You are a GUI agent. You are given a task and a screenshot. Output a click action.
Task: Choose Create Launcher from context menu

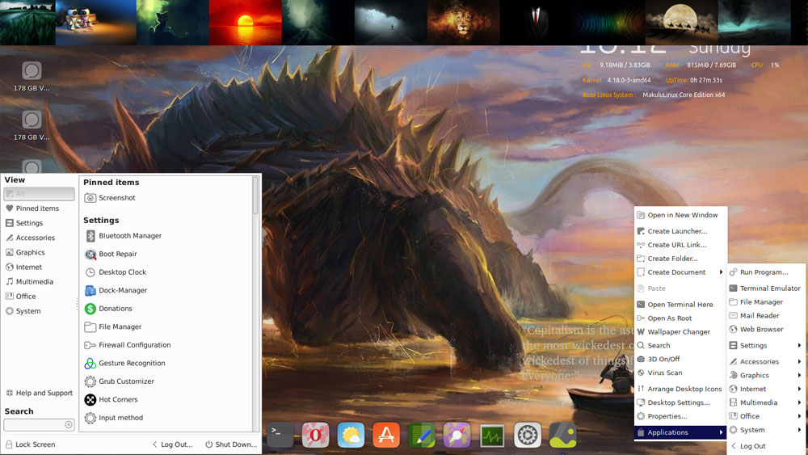pyautogui.click(x=680, y=231)
